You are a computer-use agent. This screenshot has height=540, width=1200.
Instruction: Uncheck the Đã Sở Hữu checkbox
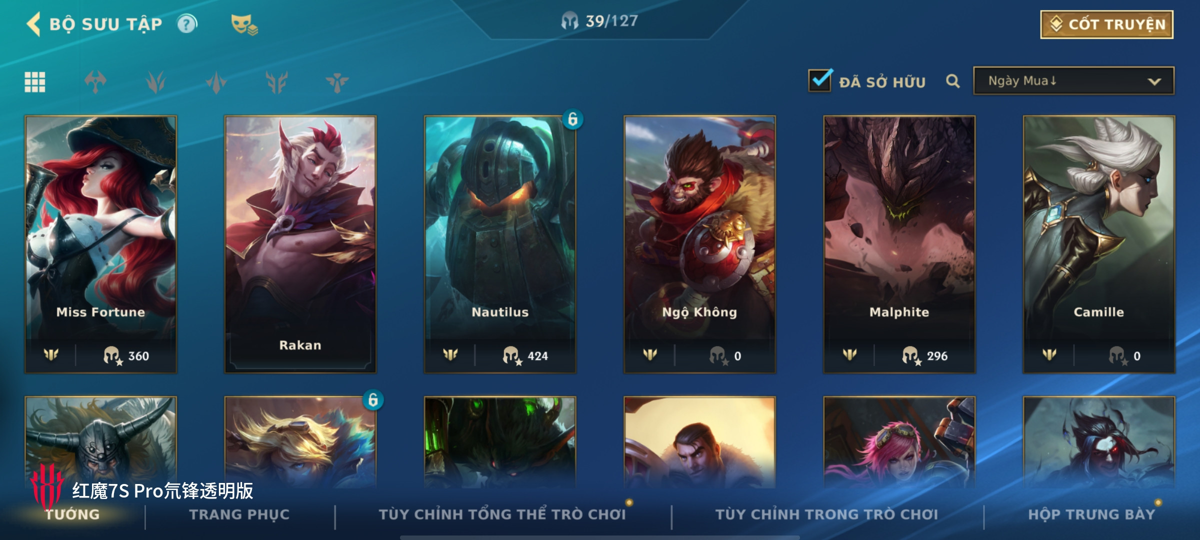coord(820,80)
